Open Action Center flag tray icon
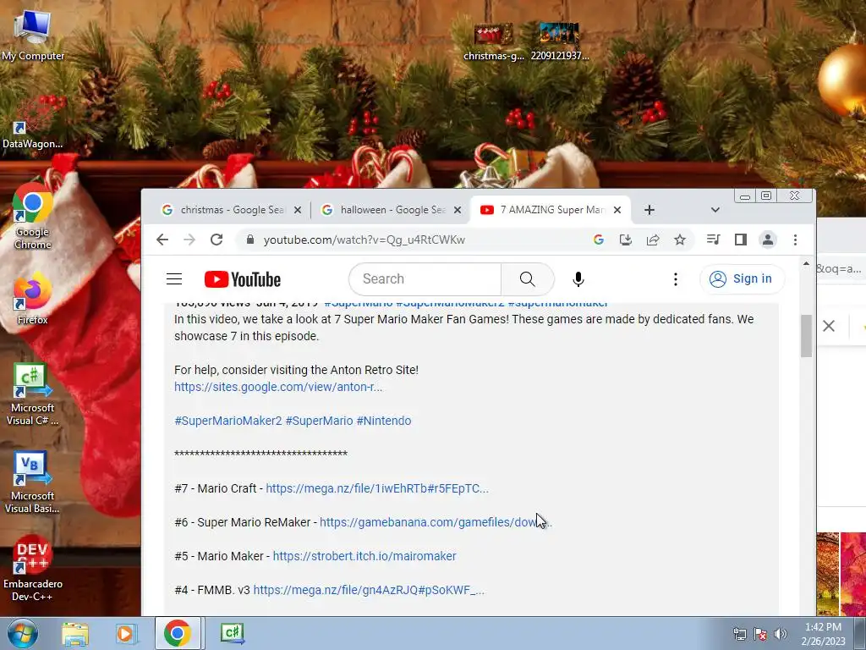Image resolution: width=866 pixels, height=650 pixels. click(x=760, y=634)
